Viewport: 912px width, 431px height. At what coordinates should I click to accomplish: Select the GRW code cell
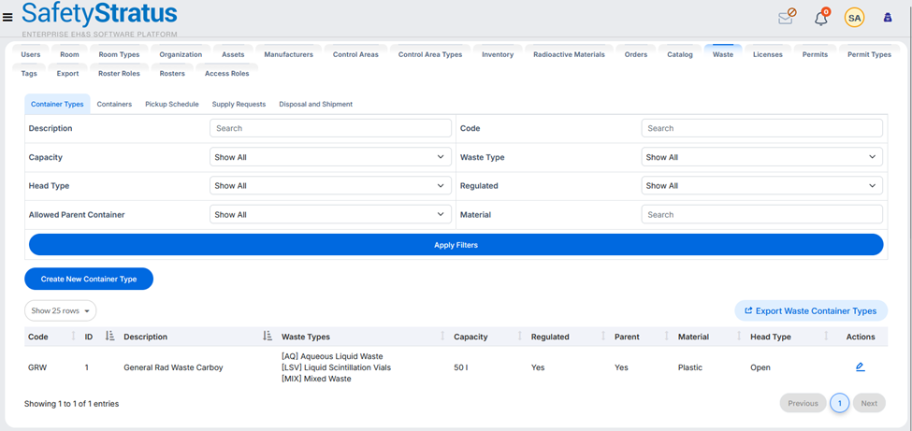37,367
